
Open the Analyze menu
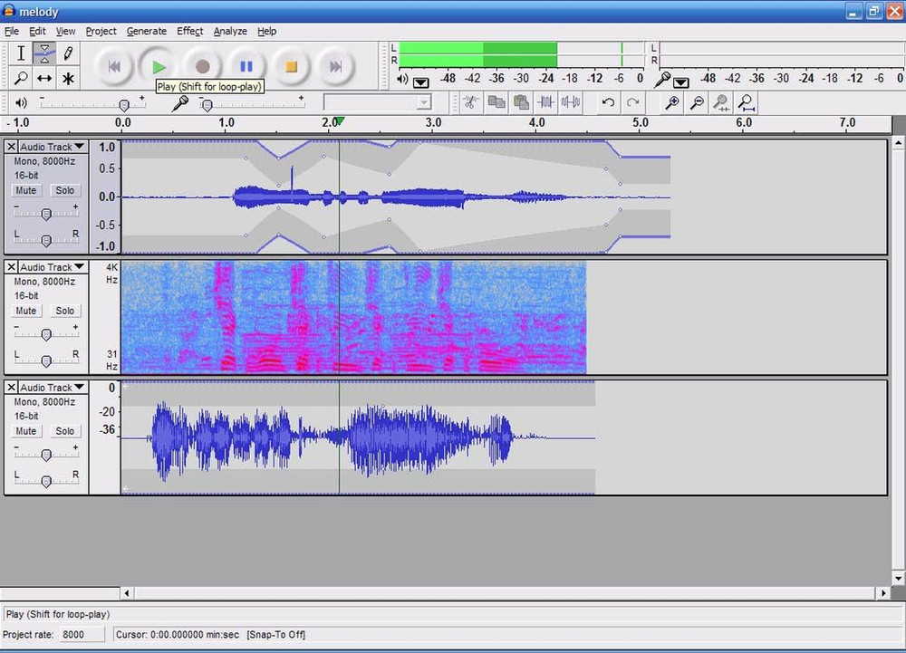point(230,31)
